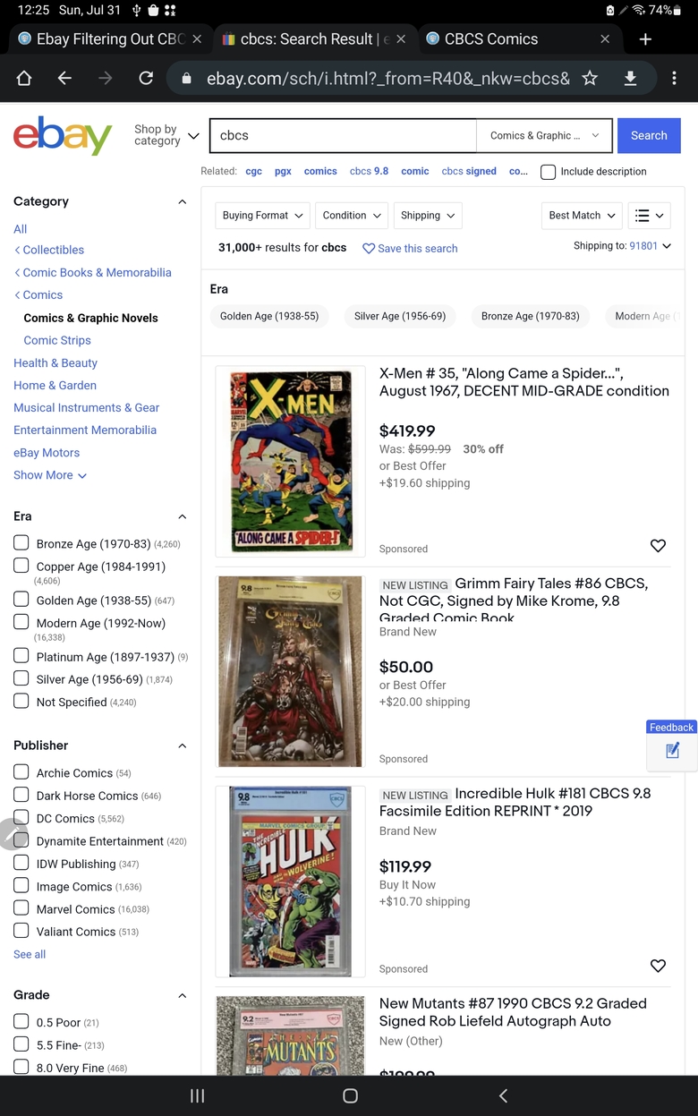
Task: Click the eBay logo
Action: 63,136
